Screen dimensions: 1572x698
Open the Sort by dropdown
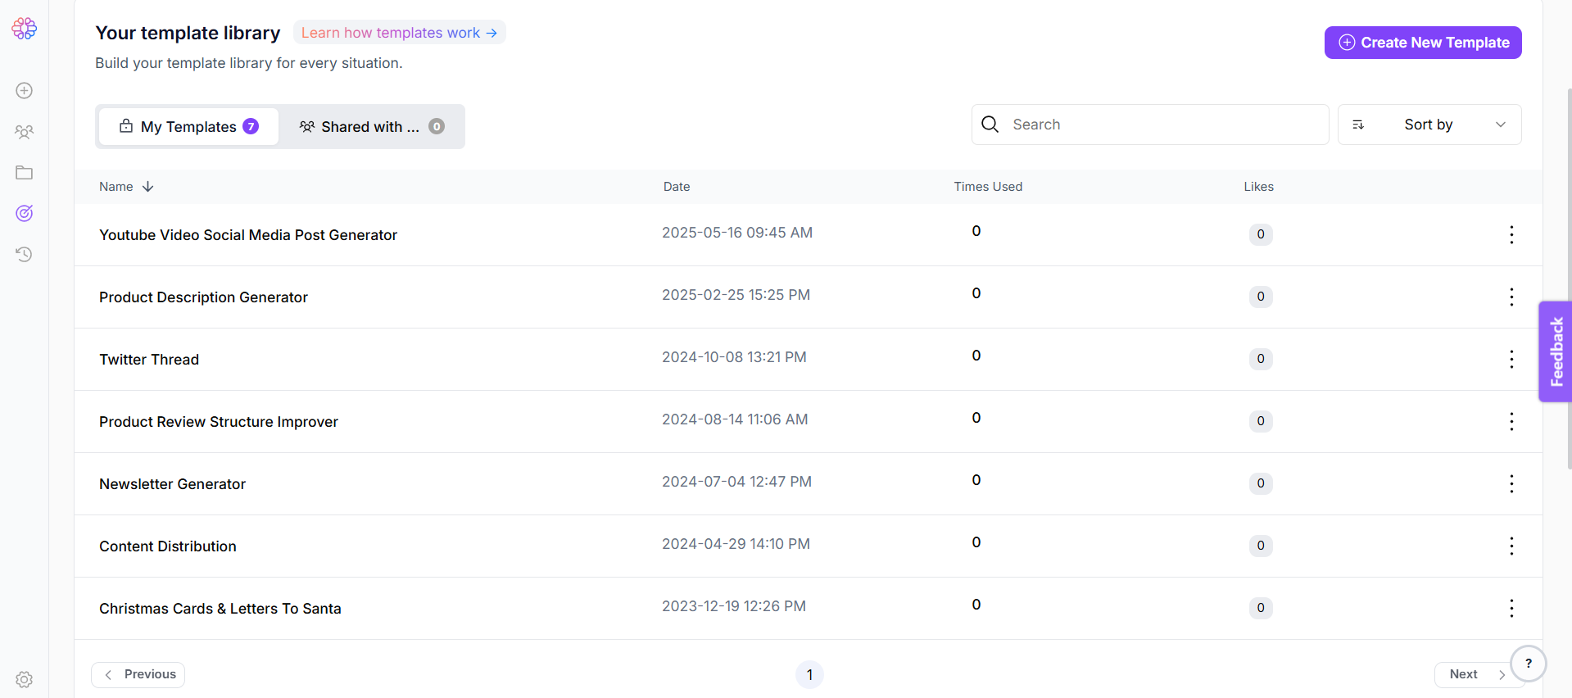click(1429, 125)
